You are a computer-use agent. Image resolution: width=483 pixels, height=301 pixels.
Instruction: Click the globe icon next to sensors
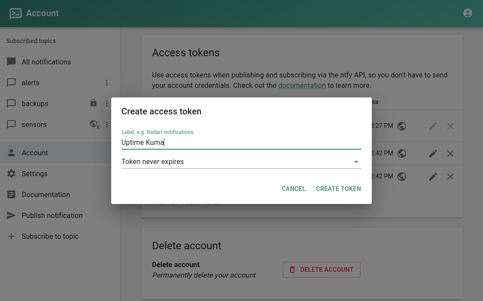(x=93, y=124)
